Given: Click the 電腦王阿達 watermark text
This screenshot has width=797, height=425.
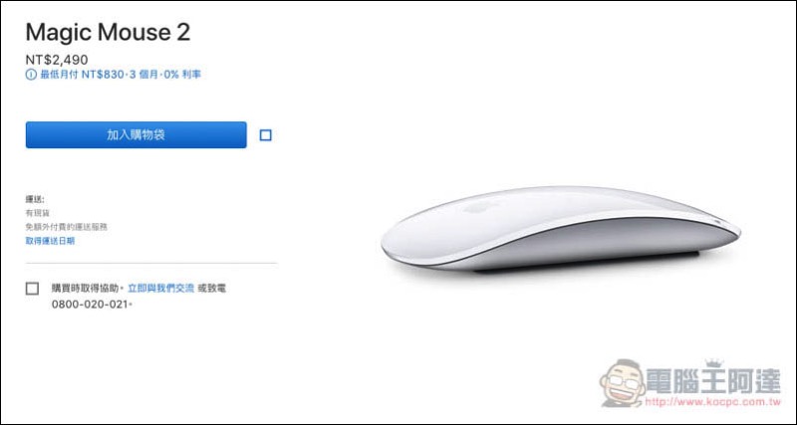Looking at the screenshot, I should pos(713,381).
